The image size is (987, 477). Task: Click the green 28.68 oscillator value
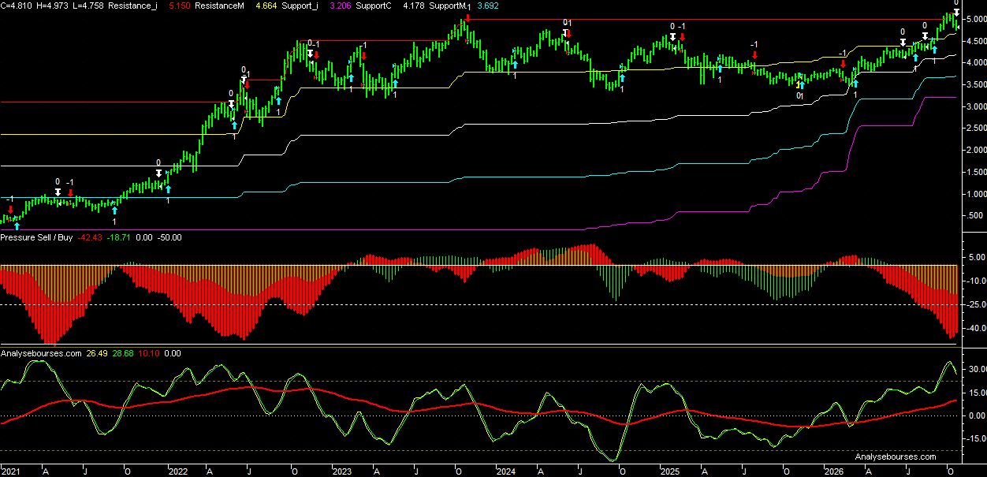coord(125,354)
